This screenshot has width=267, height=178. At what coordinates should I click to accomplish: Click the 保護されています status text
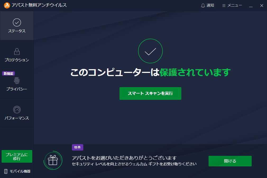click(x=195, y=72)
